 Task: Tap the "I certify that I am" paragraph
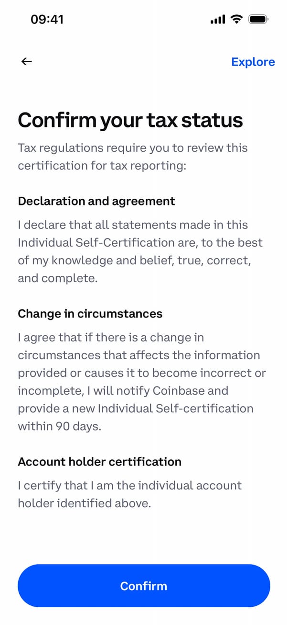129,494
